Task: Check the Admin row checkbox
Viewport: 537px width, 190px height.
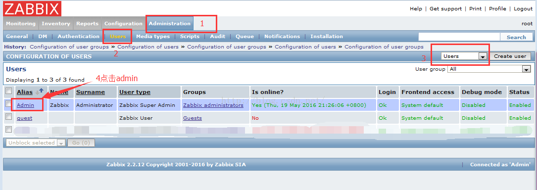Action: tap(9, 104)
